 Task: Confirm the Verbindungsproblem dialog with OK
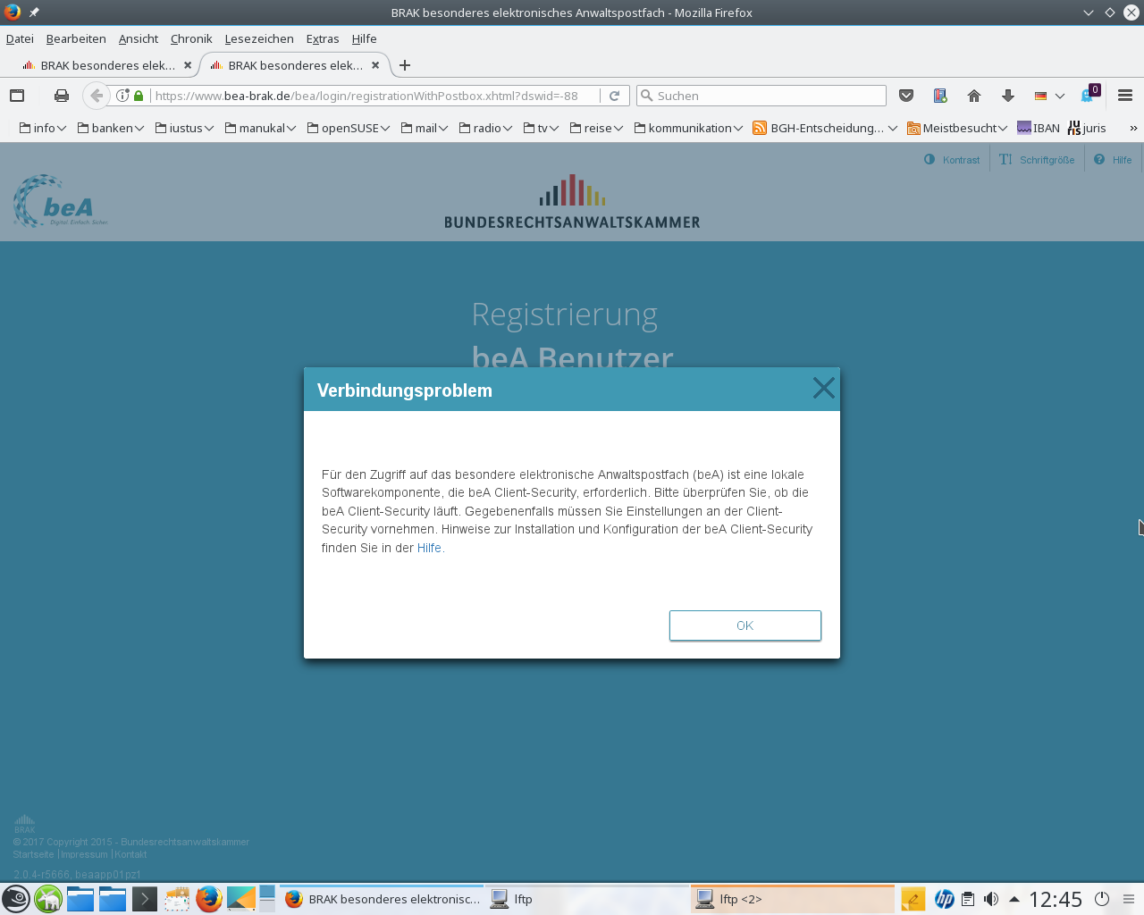click(x=744, y=625)
